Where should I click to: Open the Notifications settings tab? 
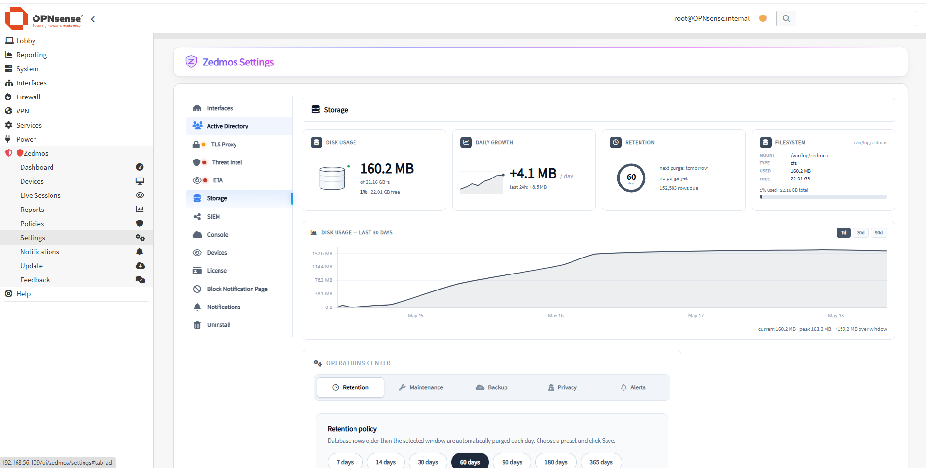pyautogui.click(x=239, y=307)
